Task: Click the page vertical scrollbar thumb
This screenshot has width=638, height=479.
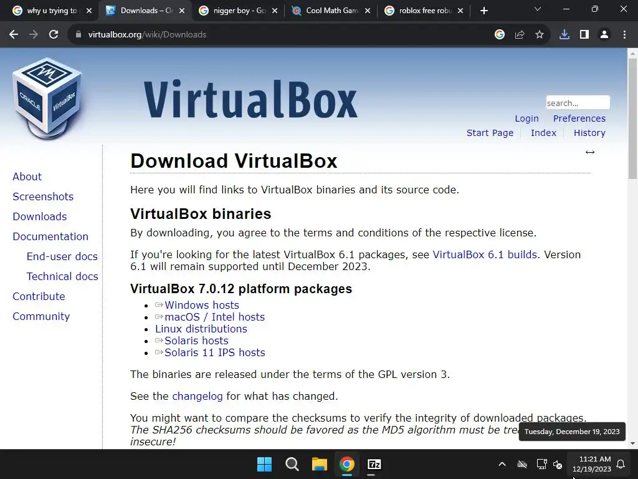Action: click(x=632, y=119)
